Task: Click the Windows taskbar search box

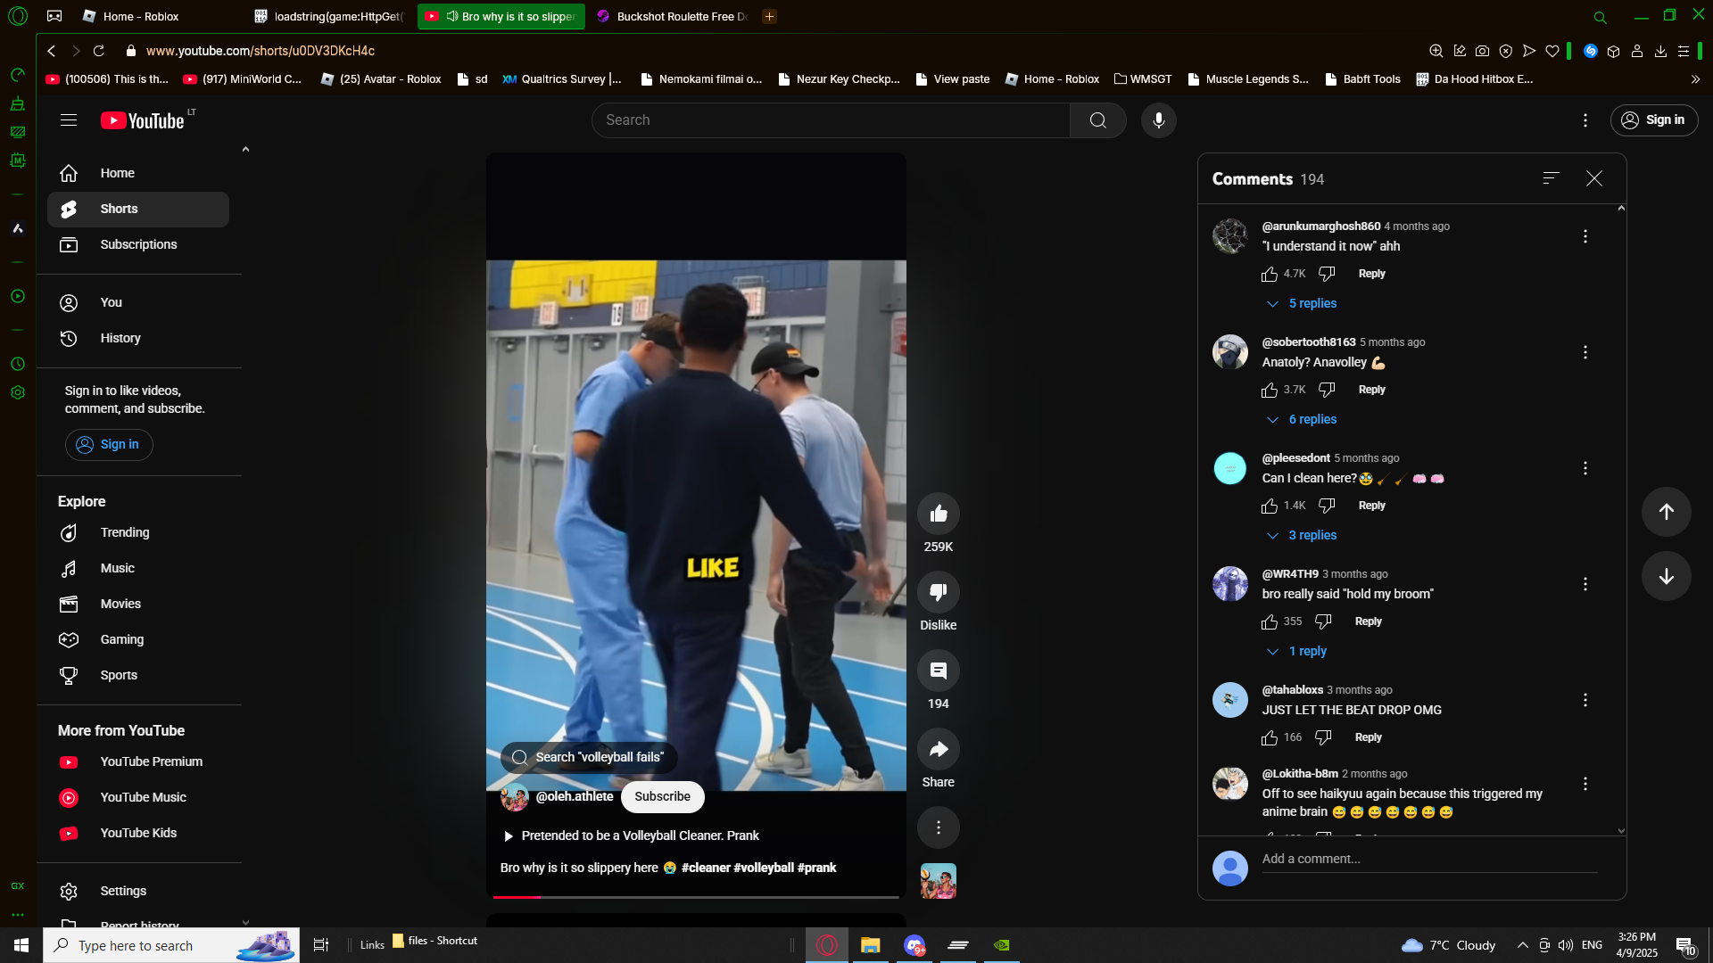Action: (x=171, y=945)
